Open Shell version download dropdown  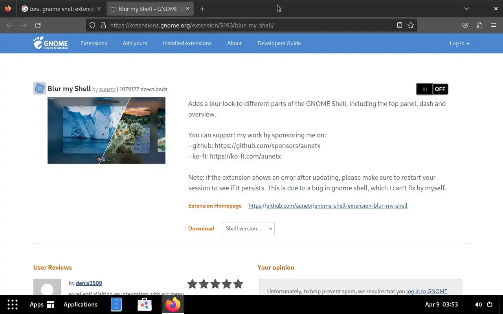tap(248, 228)
